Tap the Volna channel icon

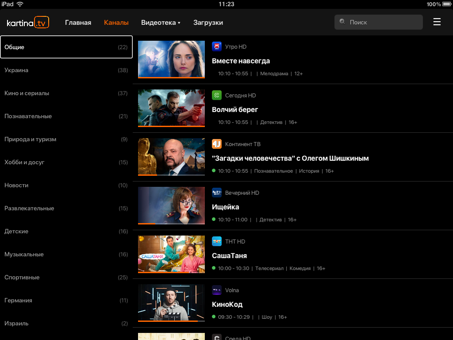pyautogui.click(x=217, y=290)
